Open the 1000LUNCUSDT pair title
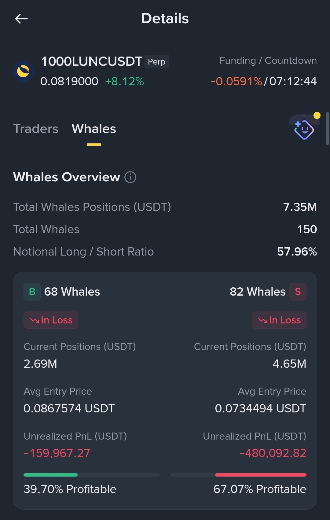 click(x=92, y=61)
